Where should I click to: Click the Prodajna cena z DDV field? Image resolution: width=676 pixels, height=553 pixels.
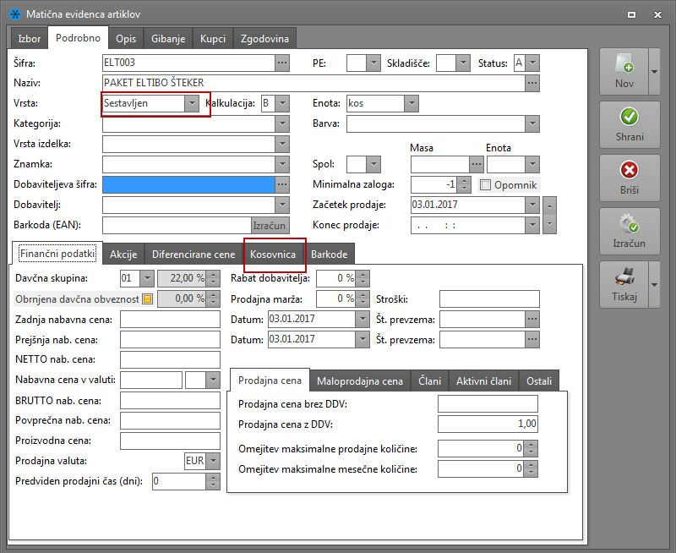488,424
